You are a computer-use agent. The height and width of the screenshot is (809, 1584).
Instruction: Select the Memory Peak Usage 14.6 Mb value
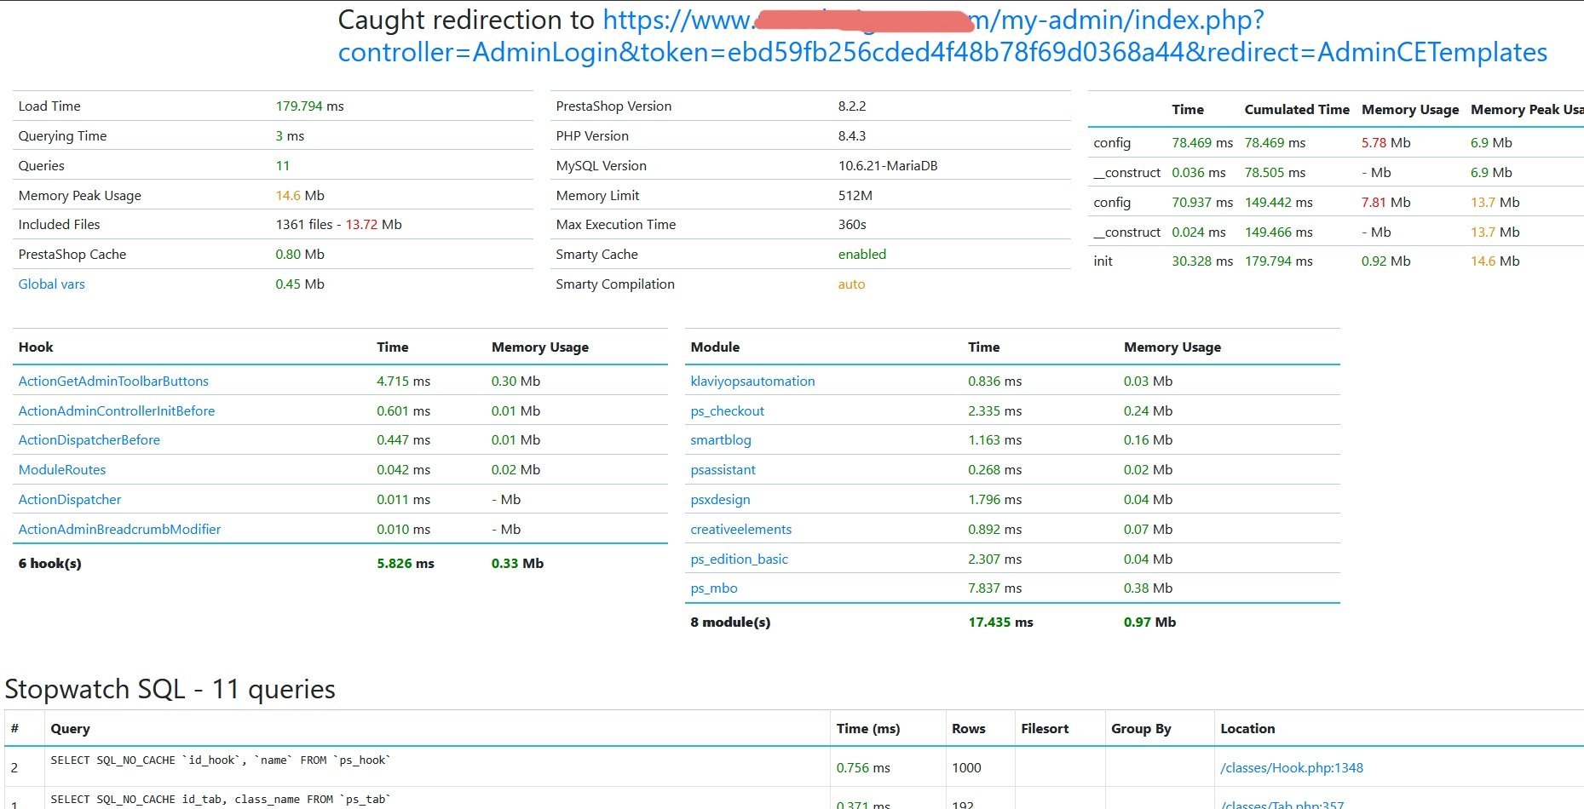300,196
